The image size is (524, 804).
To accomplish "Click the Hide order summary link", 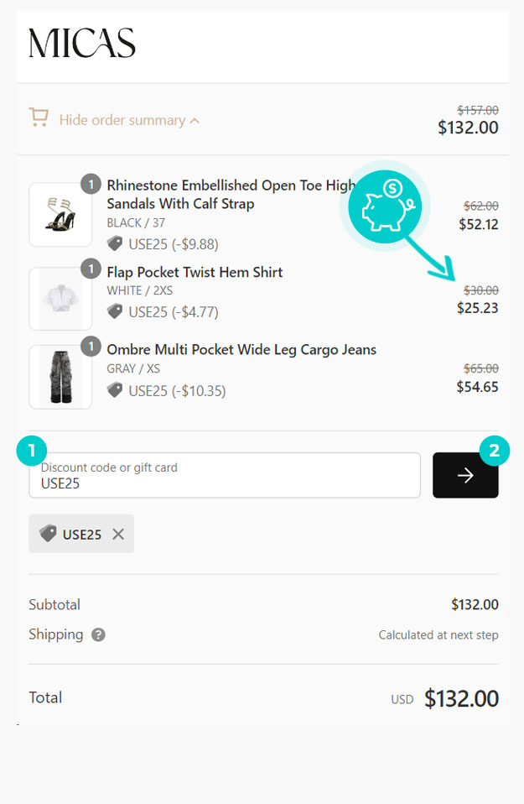I will [x=122, y=120].
